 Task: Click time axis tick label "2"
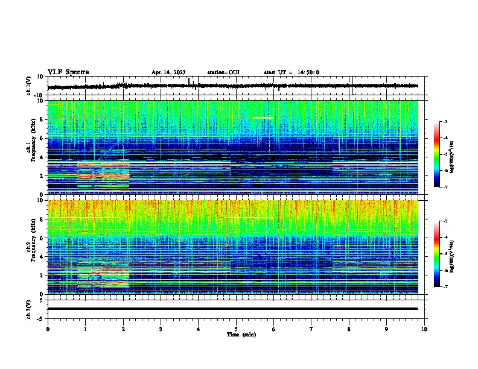[123, 329]
